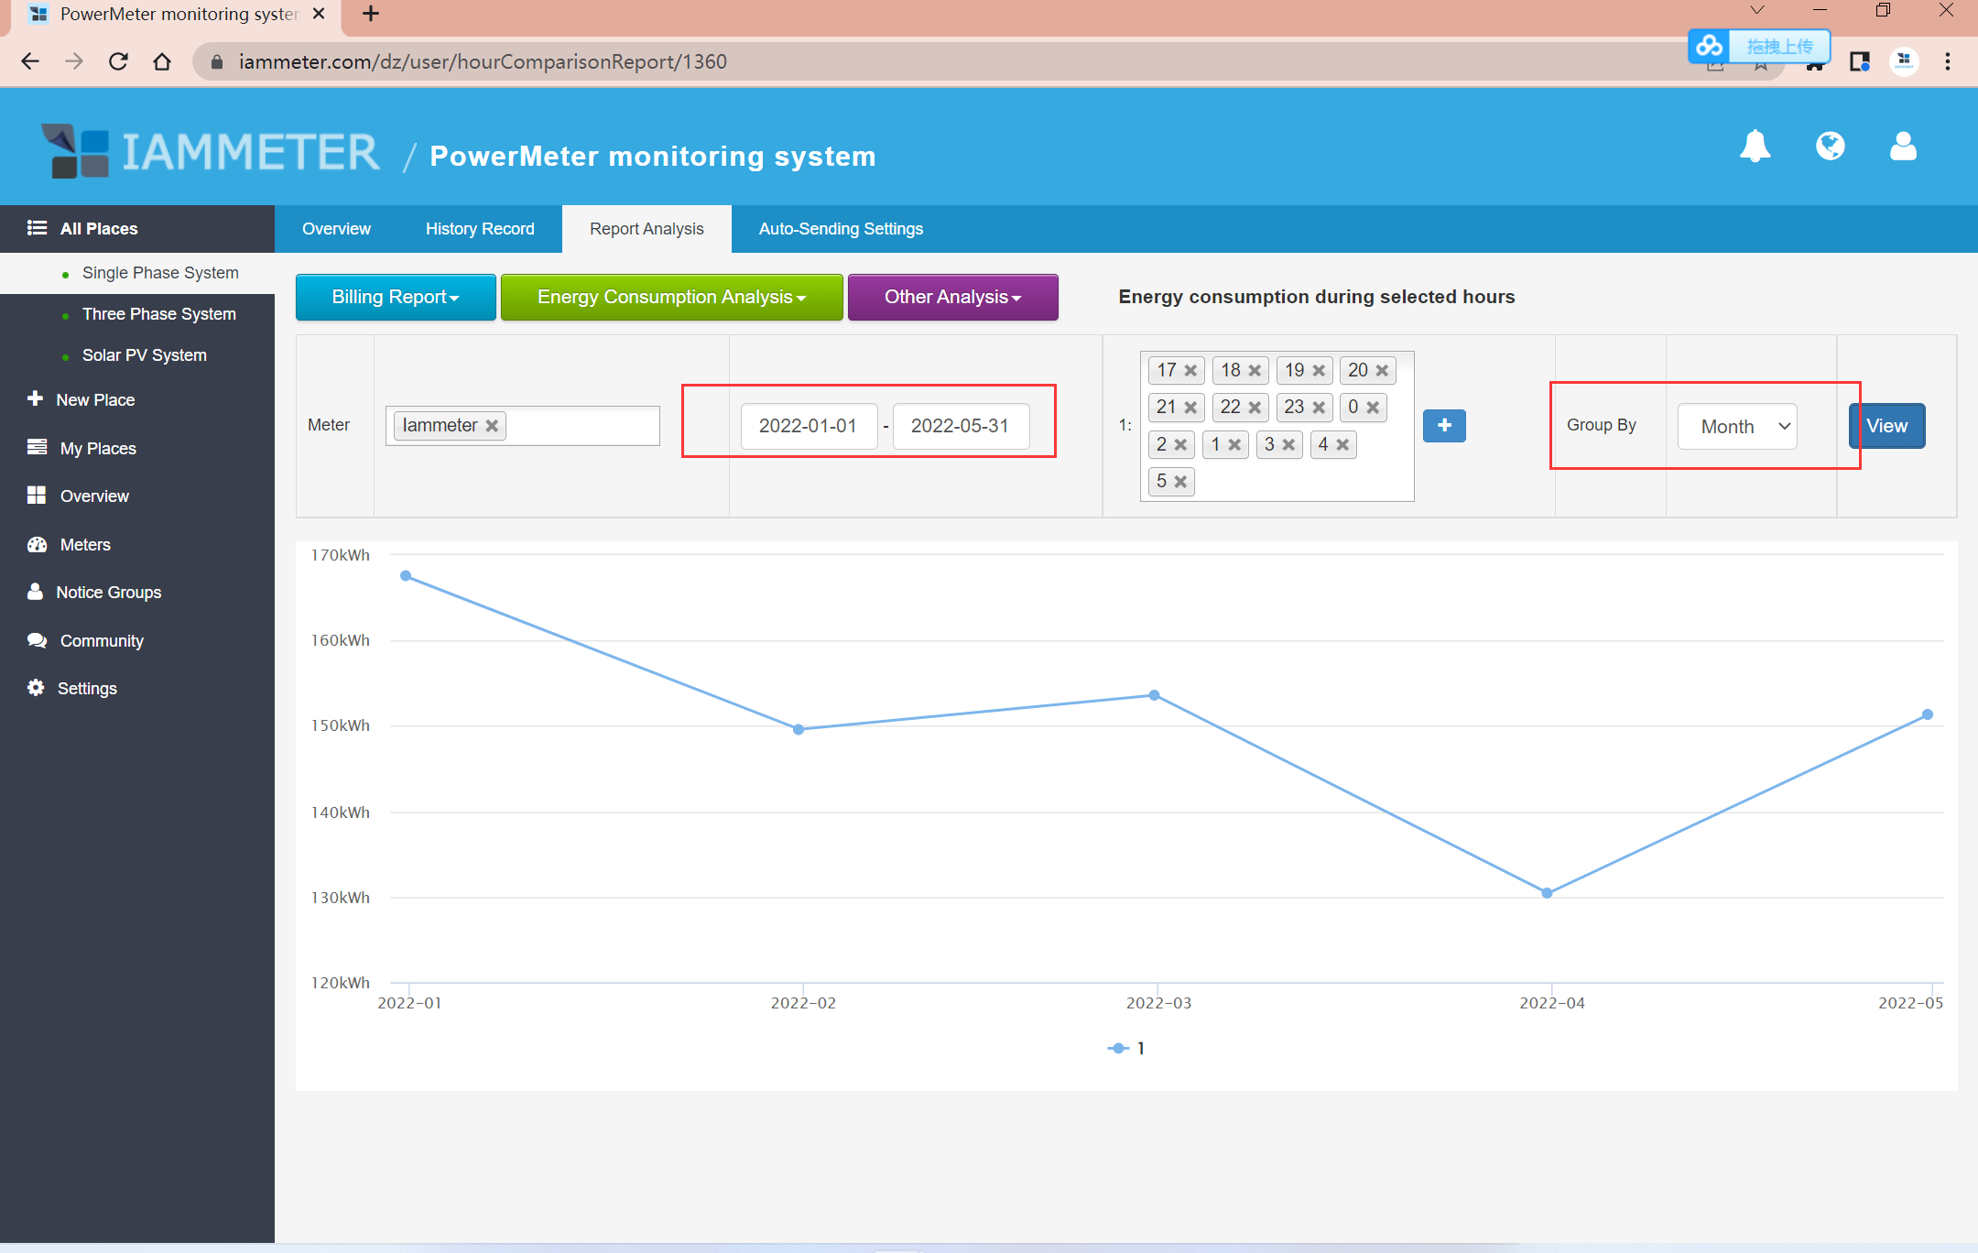Select Solar PV System place
Image resolution: width=1978 pixels, height=1253 pixels.
[144, 355]
